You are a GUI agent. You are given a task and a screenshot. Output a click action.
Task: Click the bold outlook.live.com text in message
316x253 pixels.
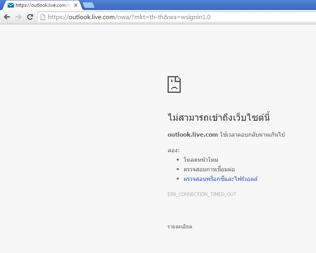pos(193,134)
